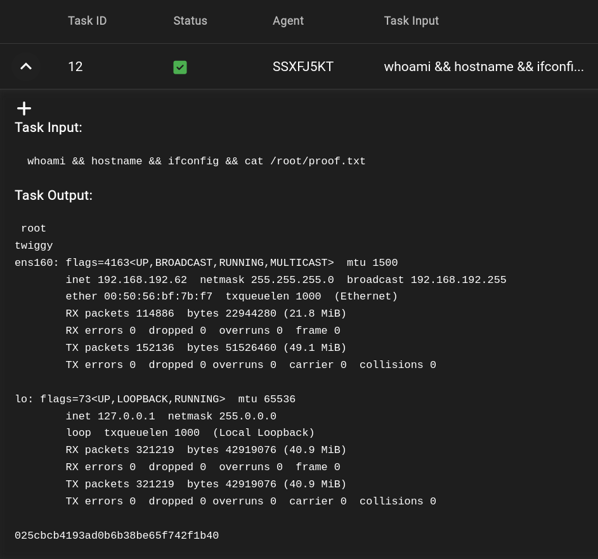Click the Task Input: section label
598x559 pixels.
click(48, 128)
